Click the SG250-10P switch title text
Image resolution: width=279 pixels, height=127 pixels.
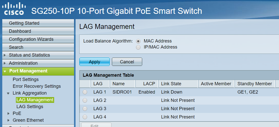point(117,11)
